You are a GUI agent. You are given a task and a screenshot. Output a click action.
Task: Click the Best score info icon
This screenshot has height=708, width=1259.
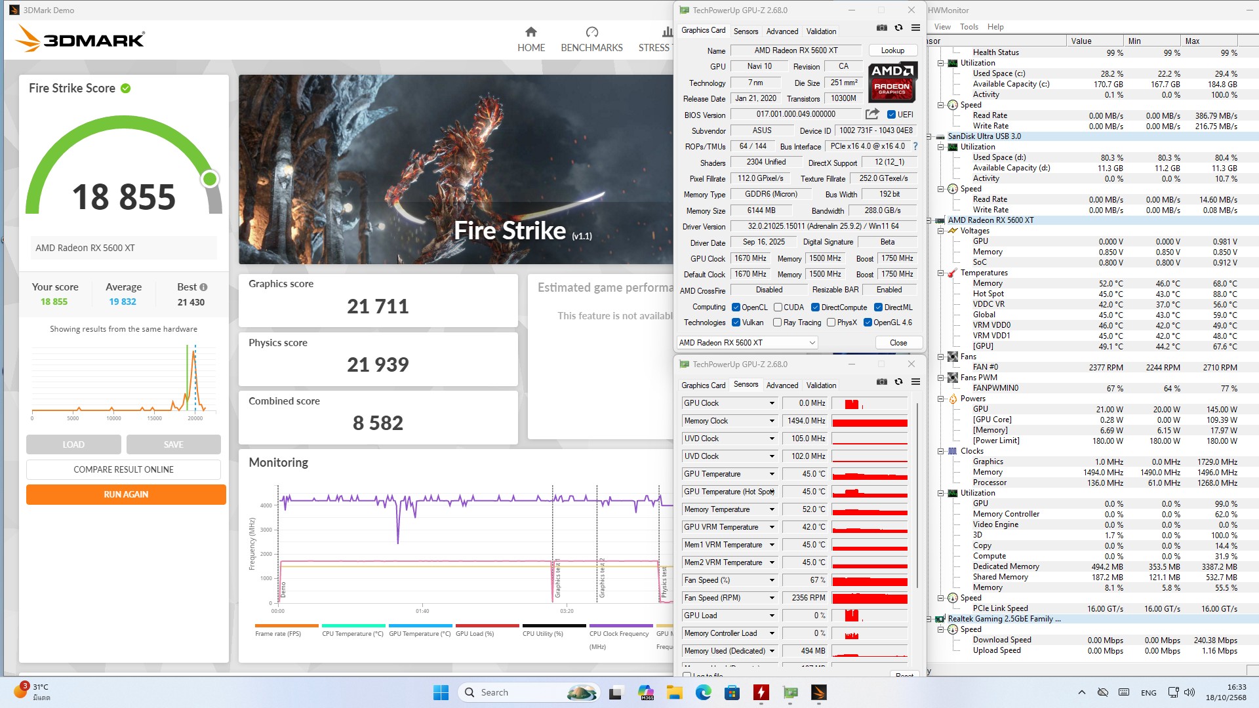tap(203, 287)
